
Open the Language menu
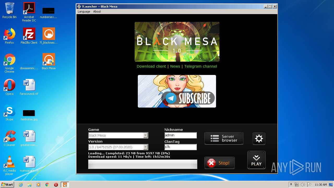[84, 11]
